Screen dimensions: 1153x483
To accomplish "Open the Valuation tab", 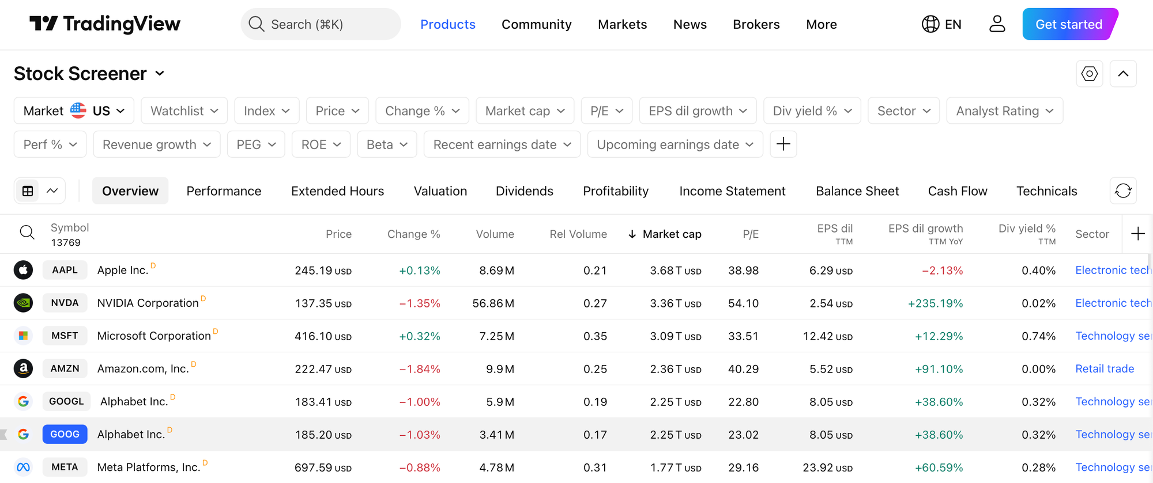I will pyautogui.click(x=440, y=191).
